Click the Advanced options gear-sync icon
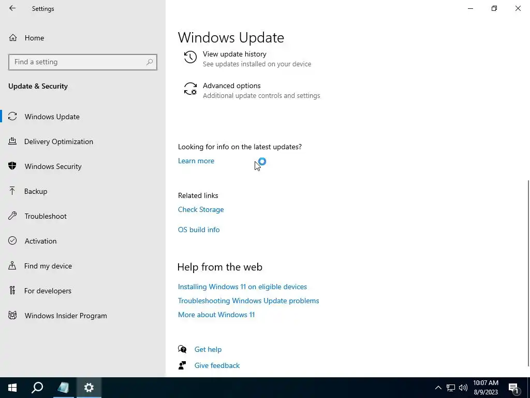Image resolution: width=530 pixels, height=398 pixels. 190,89
